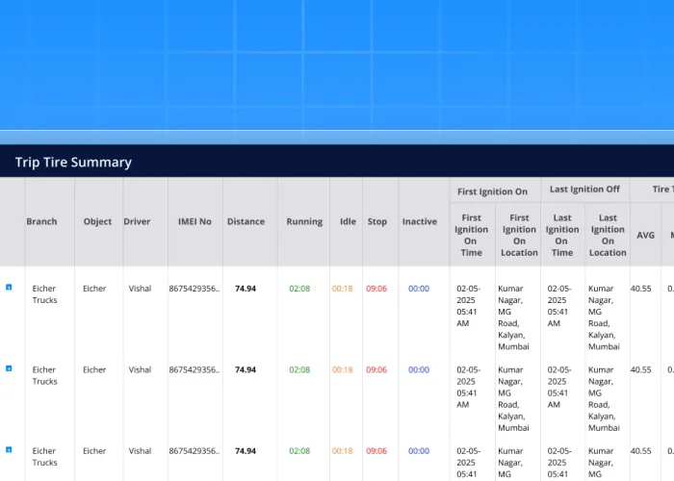
Task: Select the First Ignition On Location header
Action: click(519, 235)
